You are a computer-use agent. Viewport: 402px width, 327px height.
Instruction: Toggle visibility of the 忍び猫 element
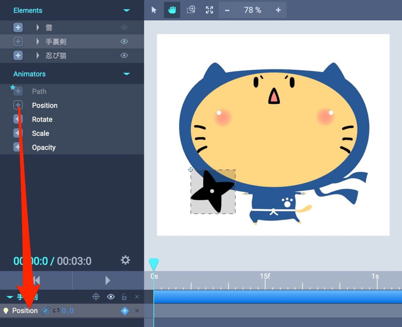click(124, 56)
